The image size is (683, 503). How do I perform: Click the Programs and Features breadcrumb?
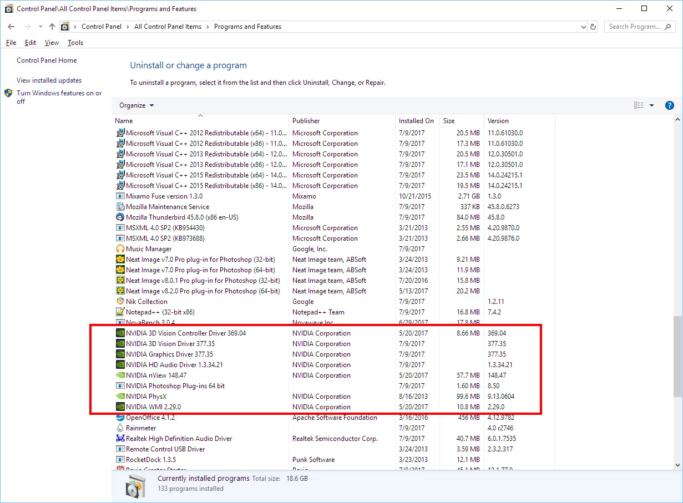coord(247,27)
